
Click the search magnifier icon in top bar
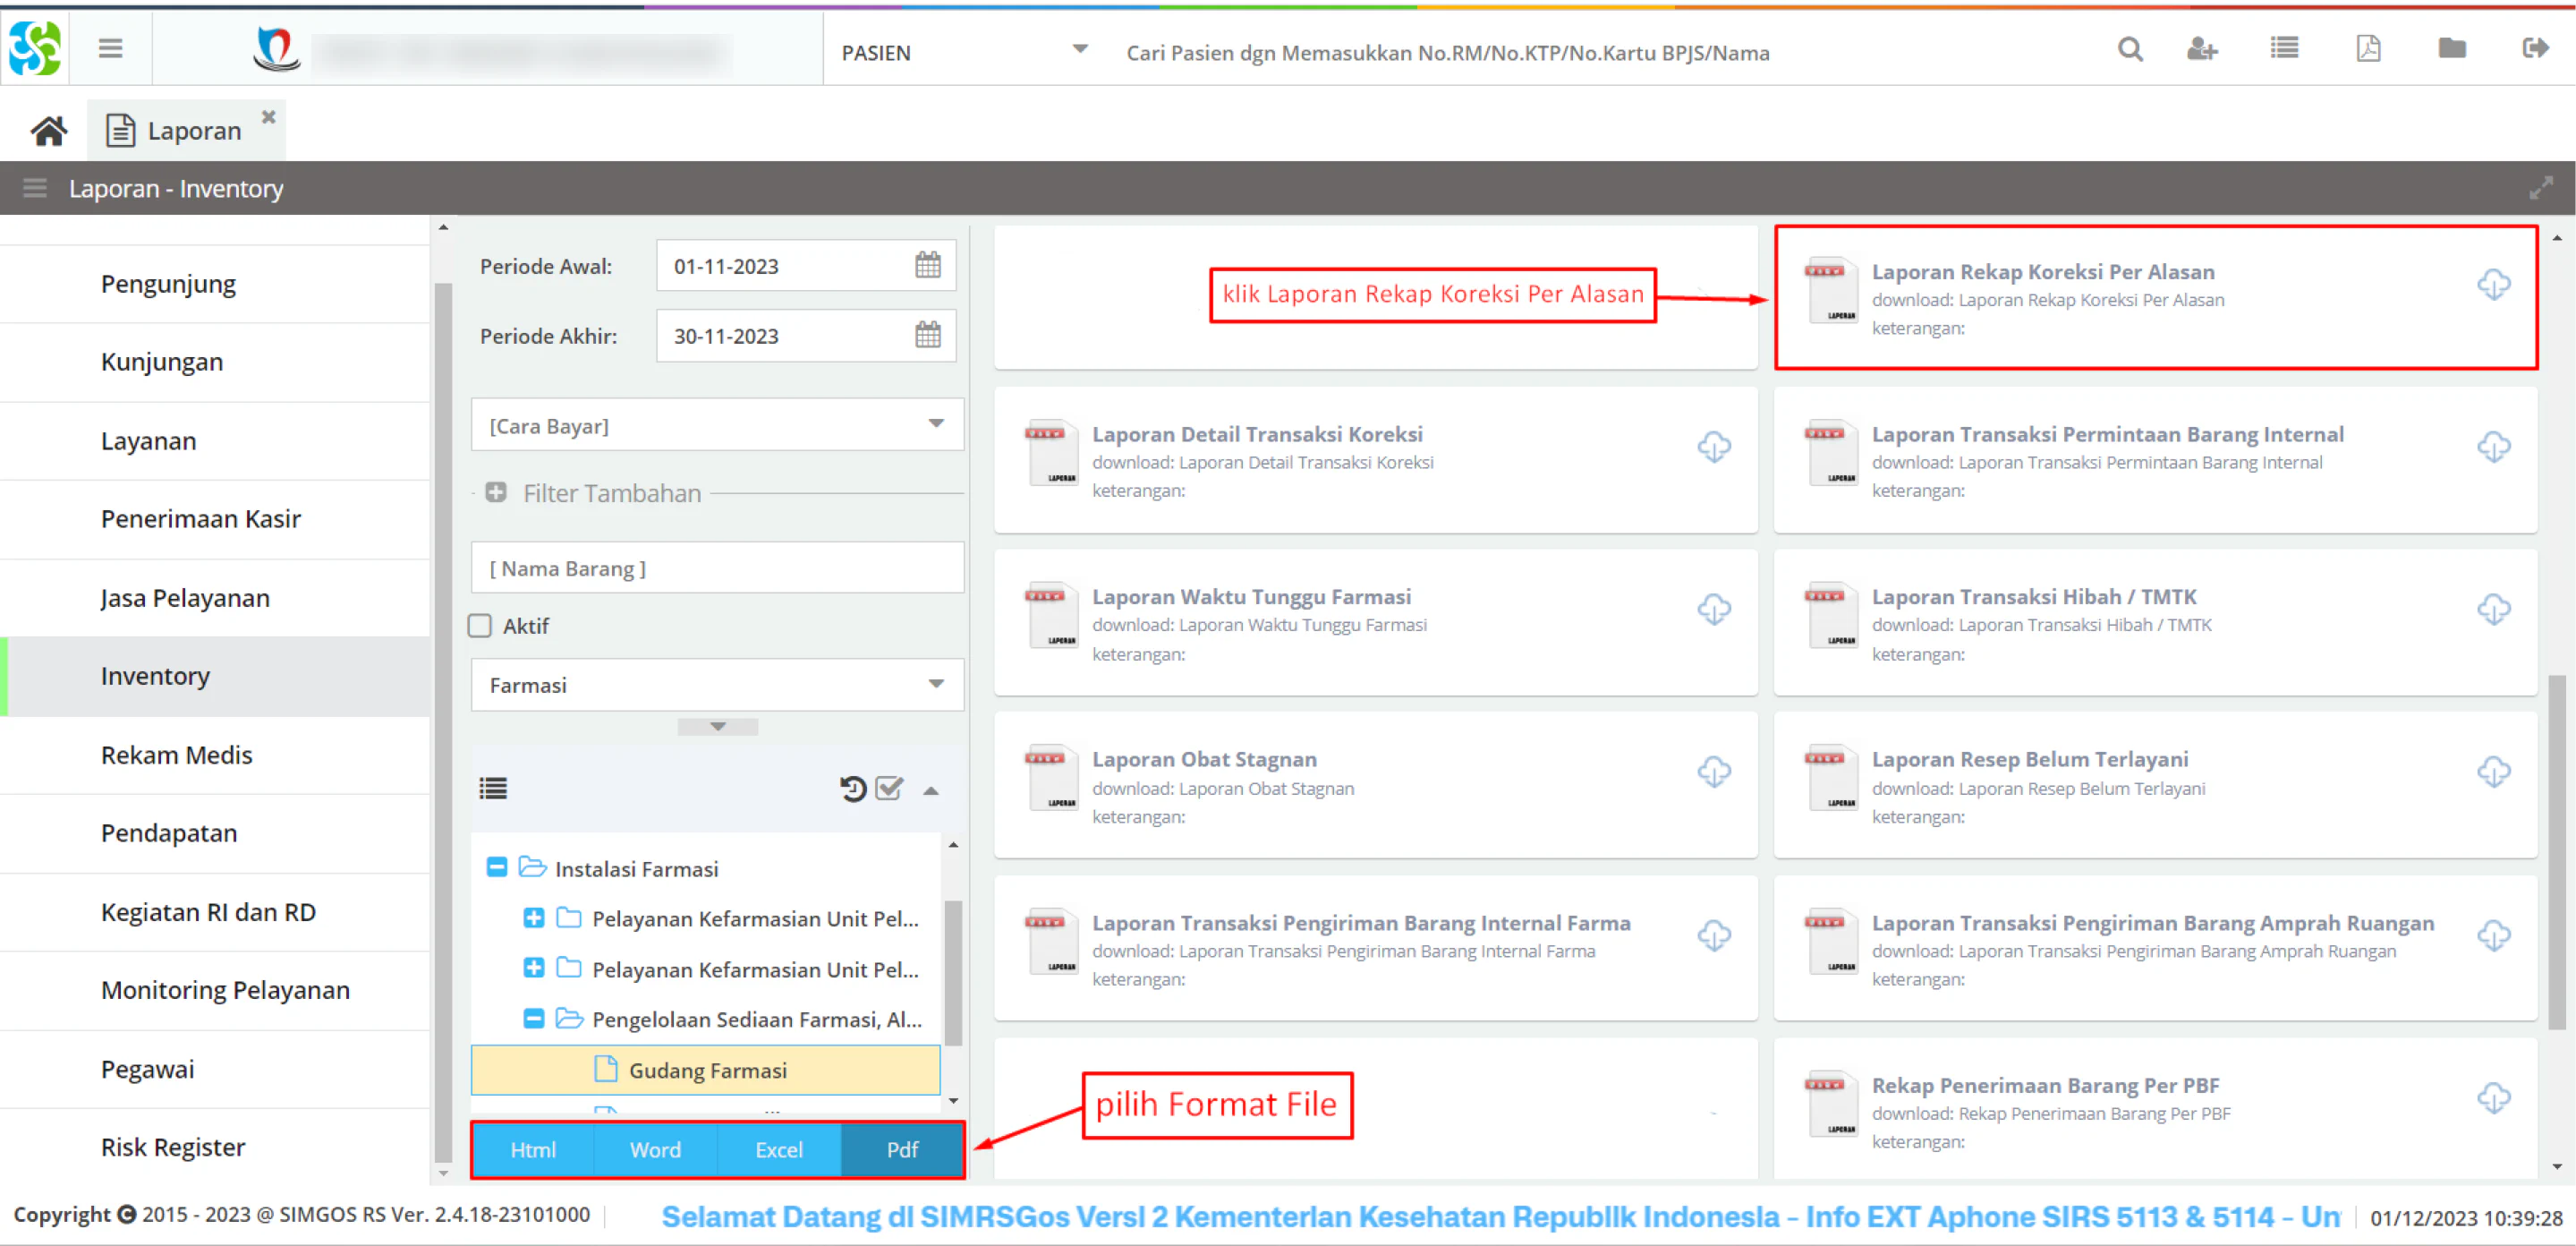[2129, 50]
